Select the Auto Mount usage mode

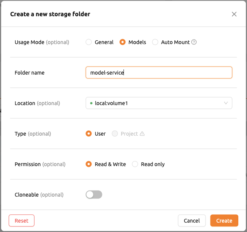[x=155, y=42]
